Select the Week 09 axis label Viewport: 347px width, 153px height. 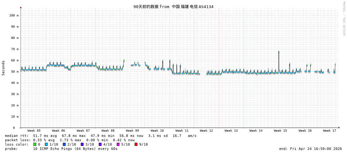point(132,131)
